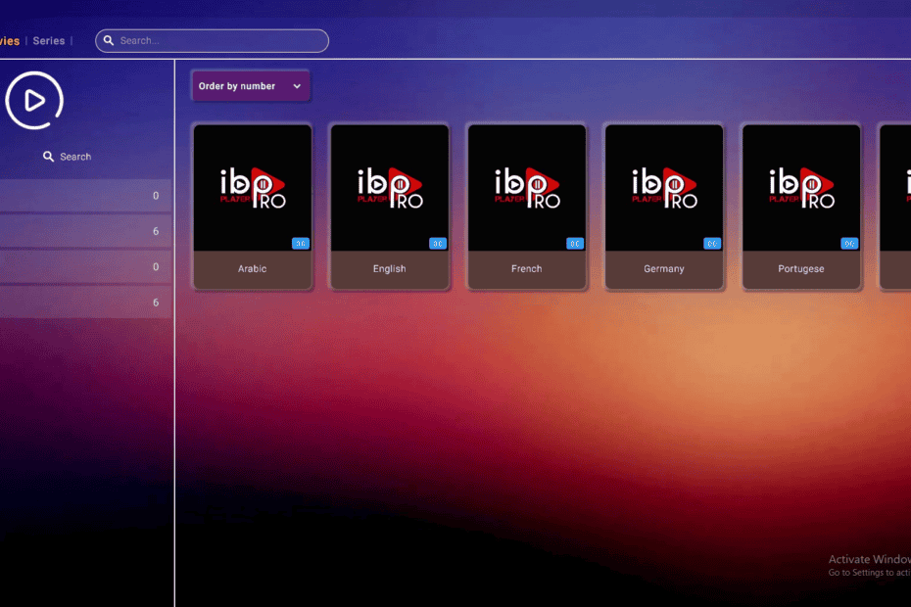Click the blue badge on Arabic card

pos(301,244)
